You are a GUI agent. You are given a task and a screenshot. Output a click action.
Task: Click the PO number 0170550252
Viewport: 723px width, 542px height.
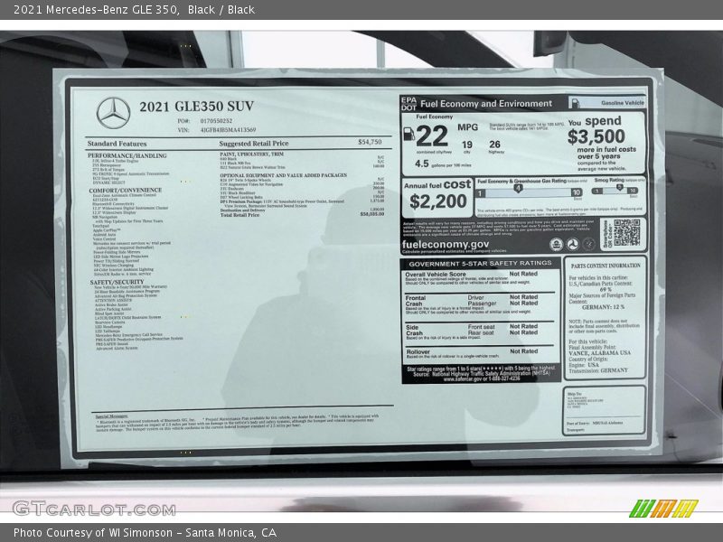(216, 121)
